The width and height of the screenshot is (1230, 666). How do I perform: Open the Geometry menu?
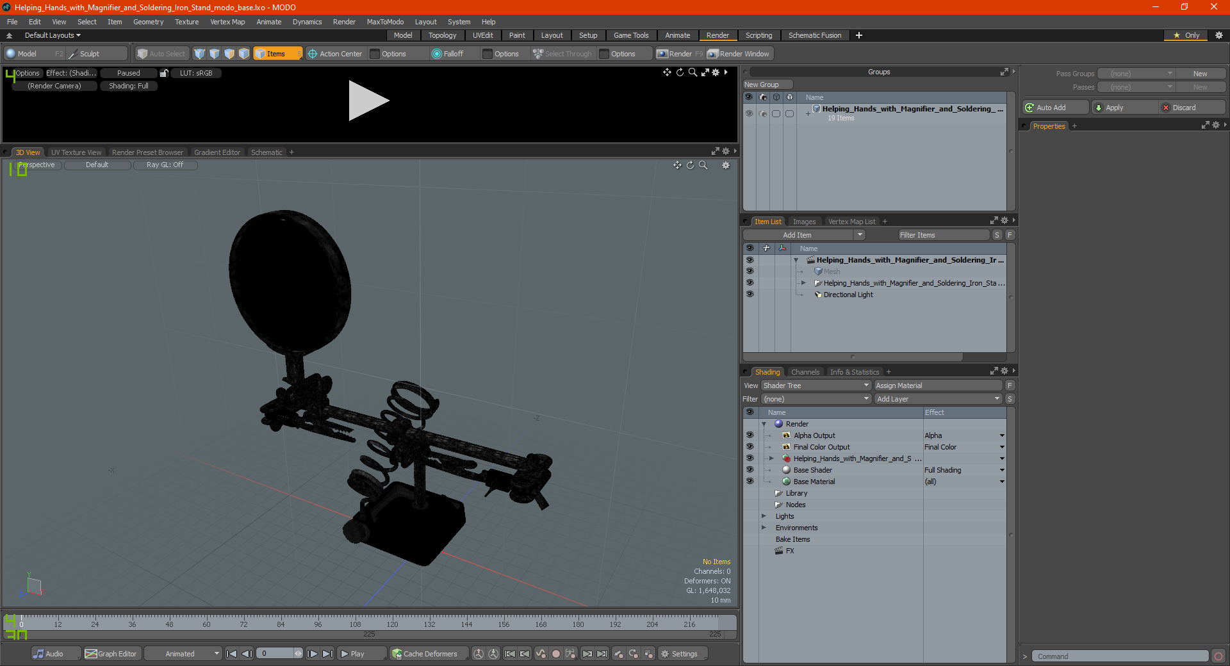click(148, 22)
